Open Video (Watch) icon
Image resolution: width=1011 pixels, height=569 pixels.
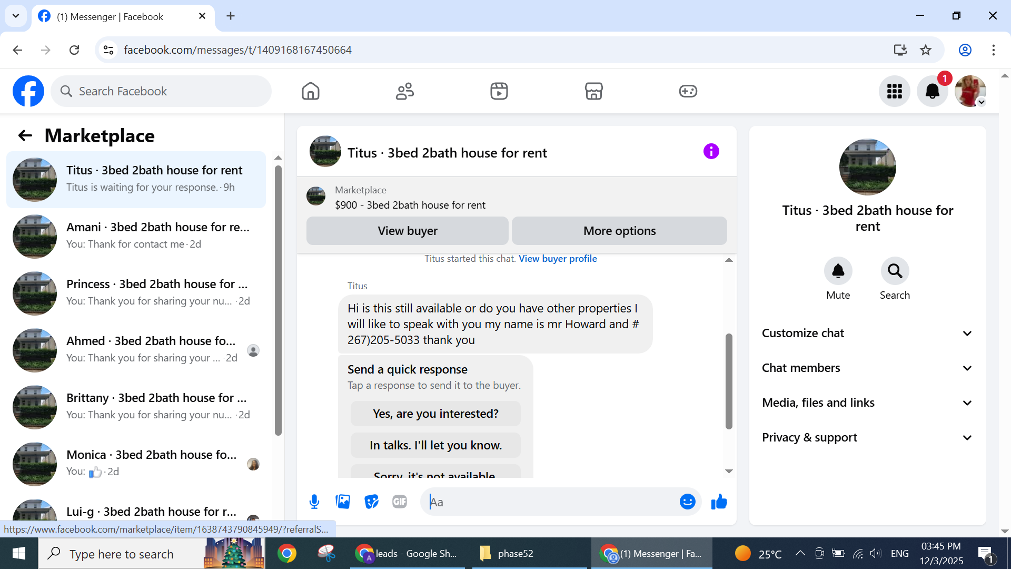[x=499, y=91]
